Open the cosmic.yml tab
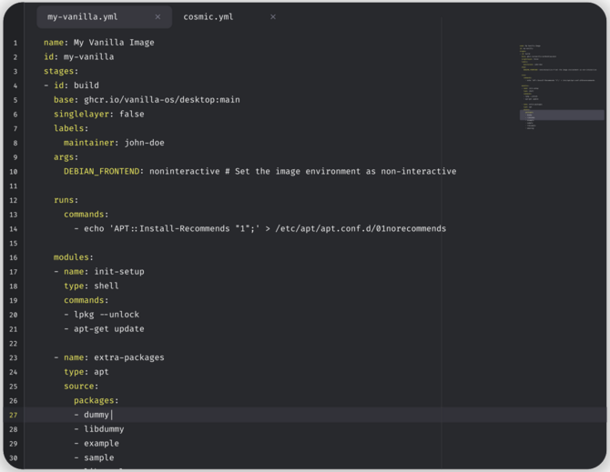Viewport: 610px width, 472px height. 208,17
